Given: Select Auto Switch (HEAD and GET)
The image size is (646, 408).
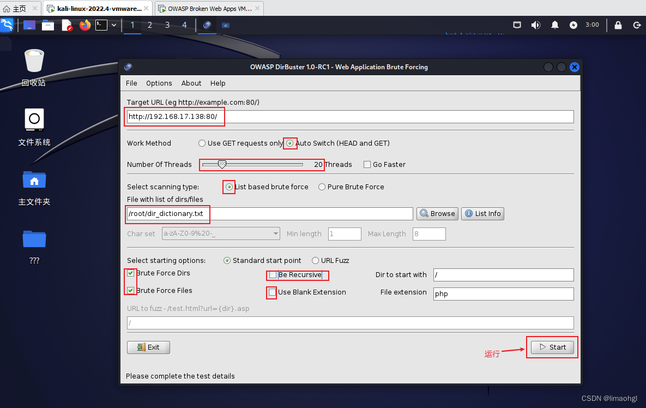Looking at the screenshot, I should coord(290,143).
